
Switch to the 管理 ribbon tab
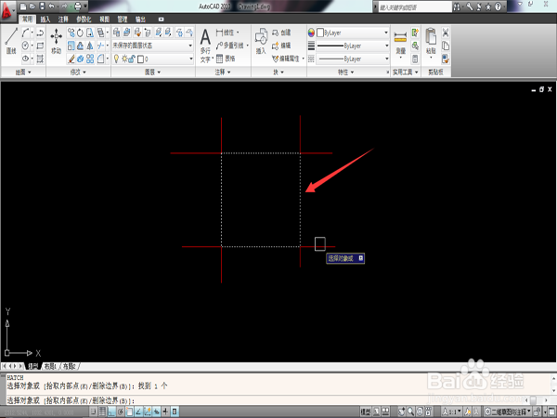pos(123,20)
